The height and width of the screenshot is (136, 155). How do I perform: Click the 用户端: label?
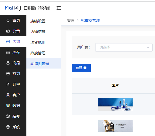84,47
